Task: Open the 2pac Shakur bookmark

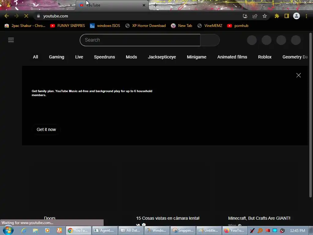Action: [x=25, y=26]
